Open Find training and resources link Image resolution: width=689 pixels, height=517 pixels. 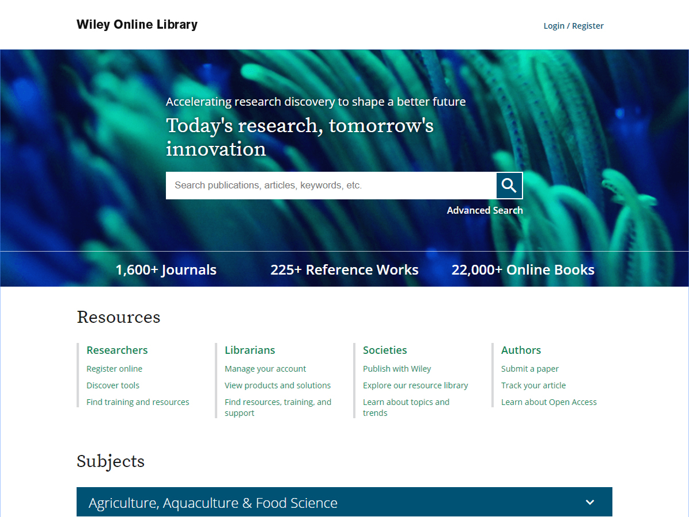coord(138,402)
